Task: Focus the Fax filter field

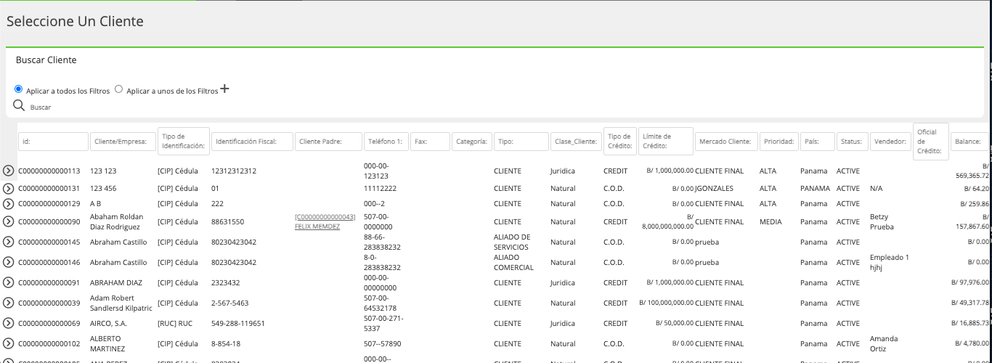Action: (x=430, y=142)
